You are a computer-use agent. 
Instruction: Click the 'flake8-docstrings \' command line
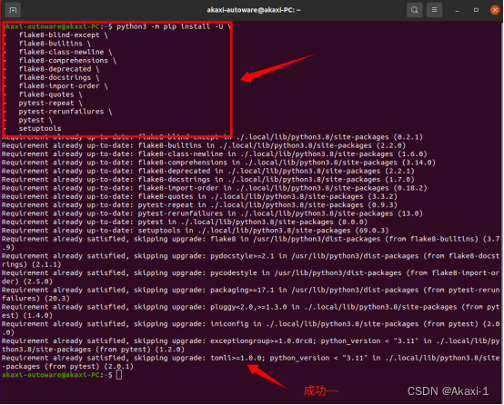59,78
